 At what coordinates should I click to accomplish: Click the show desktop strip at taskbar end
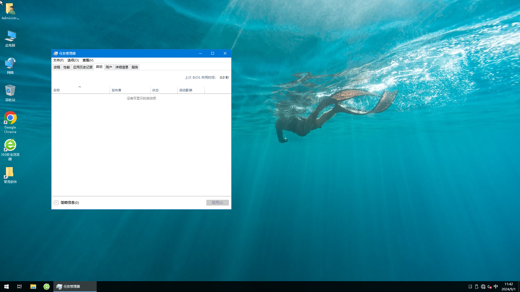point(519,287)
